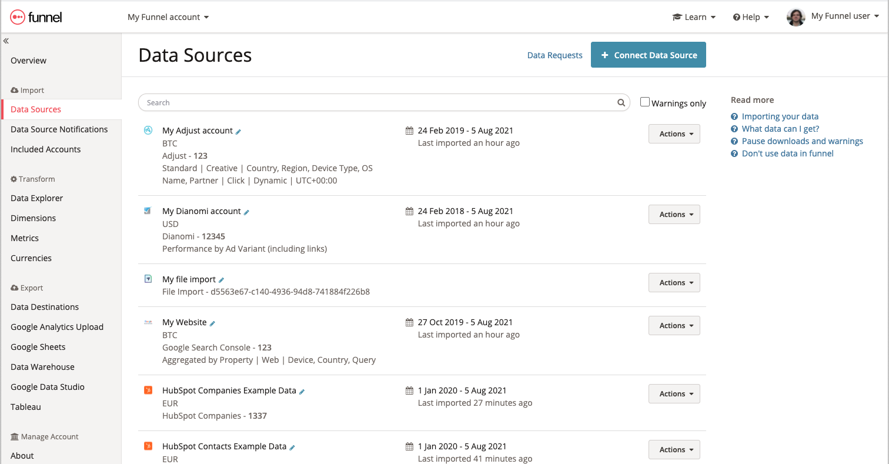
Task: Click the Adjust source icon
Action: (x=148, y=131)
